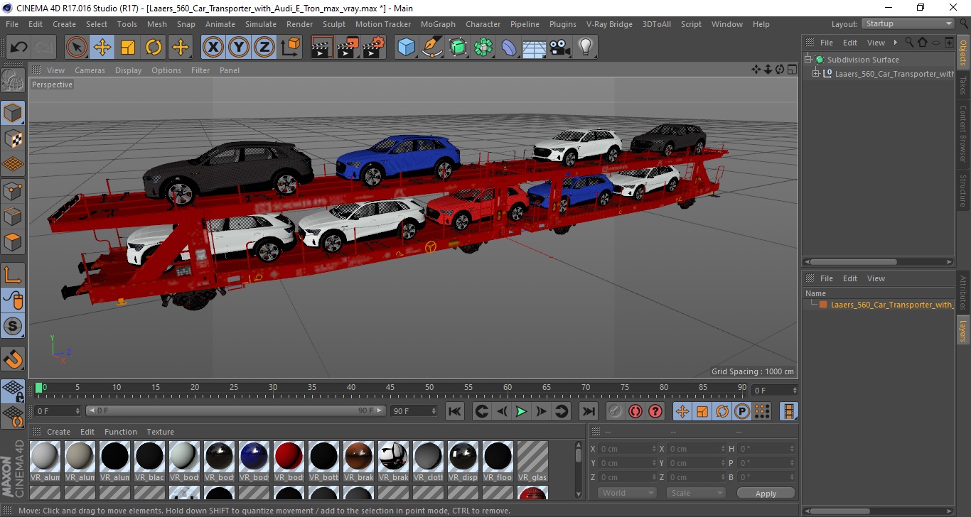Open material manager Texture menu

point(160,432)
